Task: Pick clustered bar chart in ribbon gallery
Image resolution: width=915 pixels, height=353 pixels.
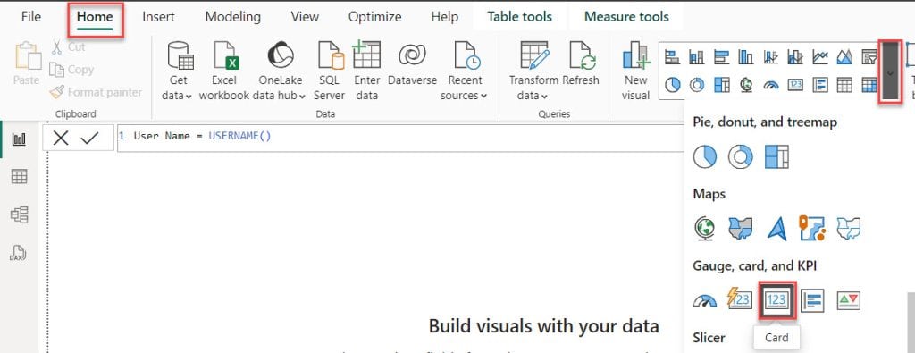Action: [x=721, y=57]
